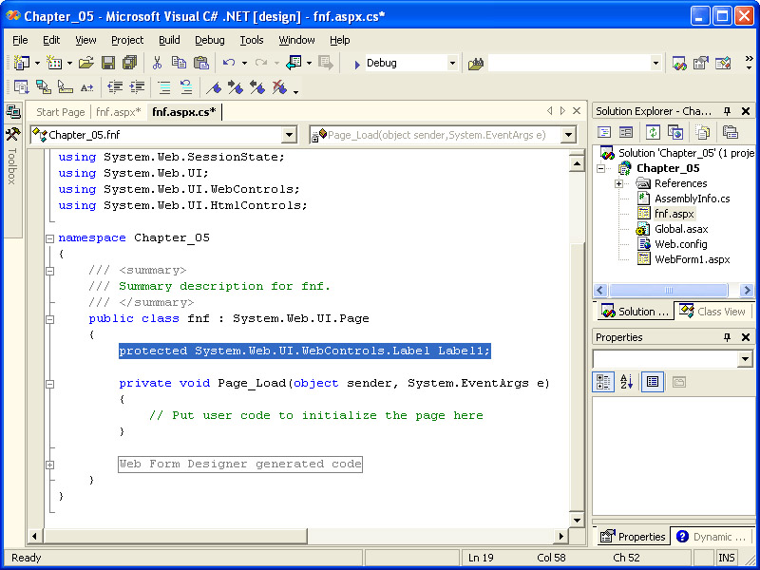Click the Undo arrow icon
This screenshot has height=570, width=760.
(x=228, y=63)
